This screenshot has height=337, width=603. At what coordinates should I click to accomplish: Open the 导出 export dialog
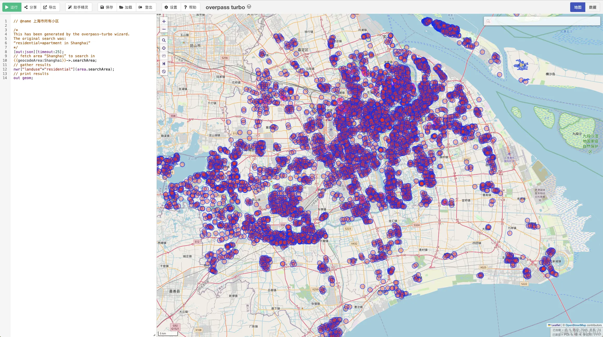pos(50,7)
